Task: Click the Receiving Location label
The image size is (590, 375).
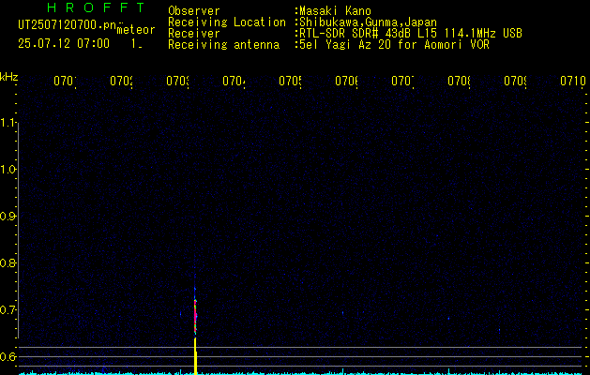Action: click(227, 22)
